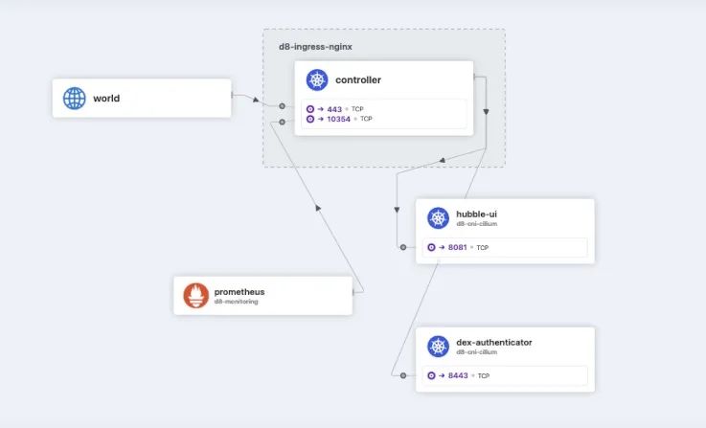
Task: Select the controller title text
Action: [x=358, y=80]
